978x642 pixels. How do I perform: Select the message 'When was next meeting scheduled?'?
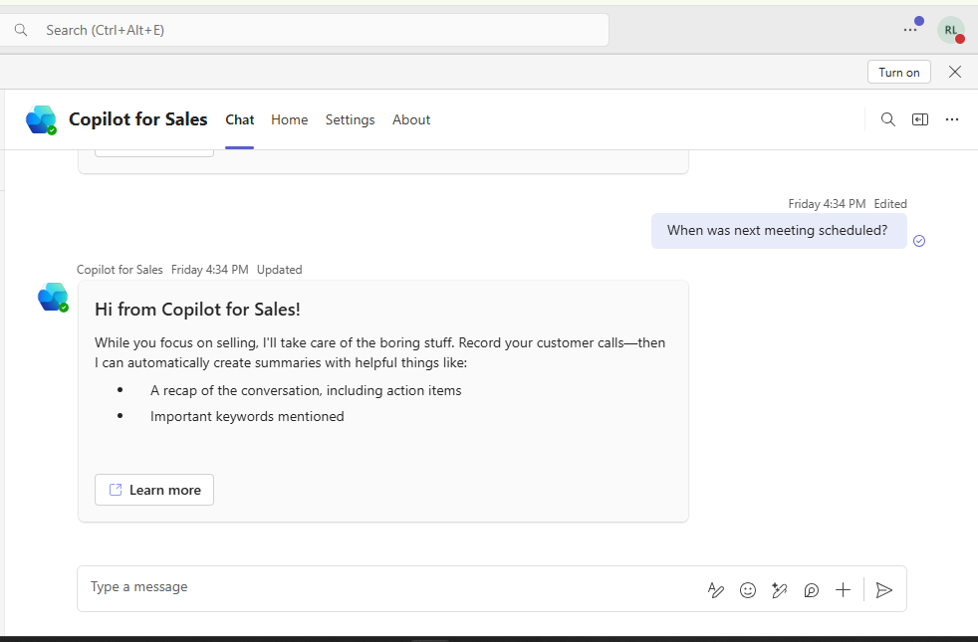pyautogui.click(x=777, y=231)
